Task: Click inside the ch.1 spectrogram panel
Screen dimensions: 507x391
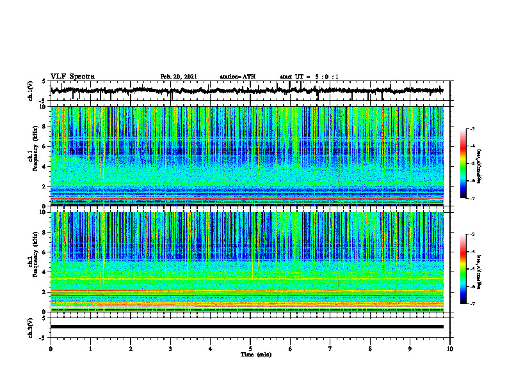Action: click(247, 156)
